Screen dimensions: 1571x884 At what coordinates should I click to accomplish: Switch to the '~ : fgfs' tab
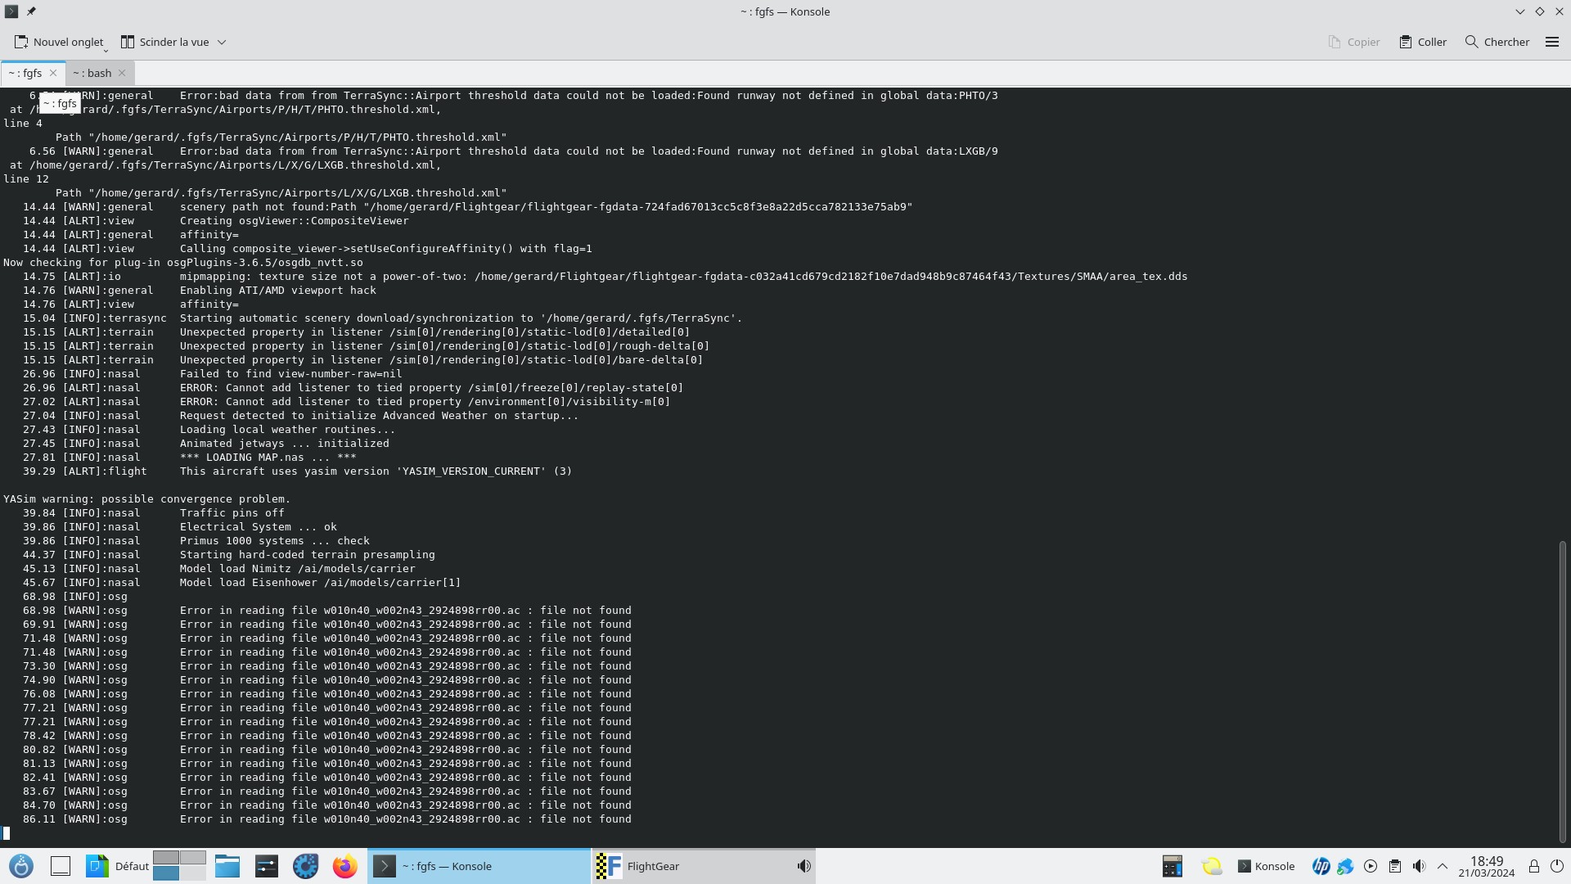pos(25,73)
